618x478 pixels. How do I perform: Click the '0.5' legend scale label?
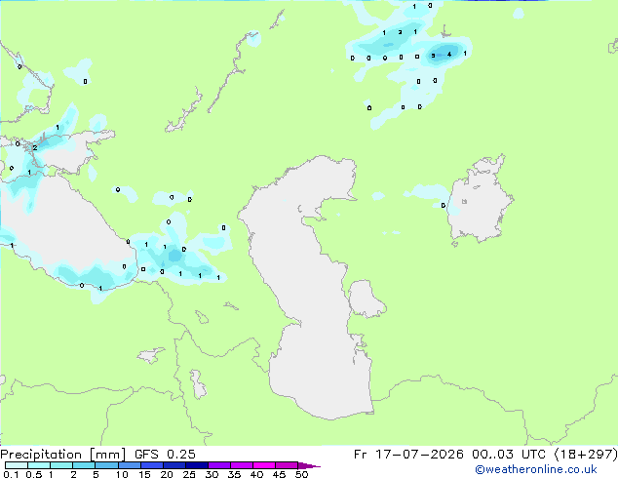tap(34, 474)
